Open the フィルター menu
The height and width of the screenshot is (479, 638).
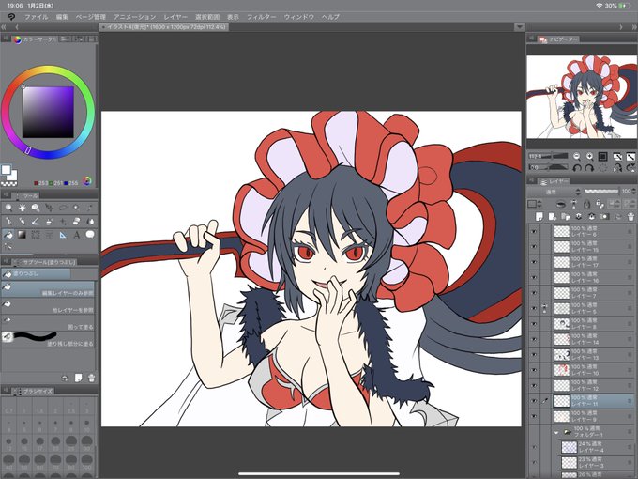point(261,17)
